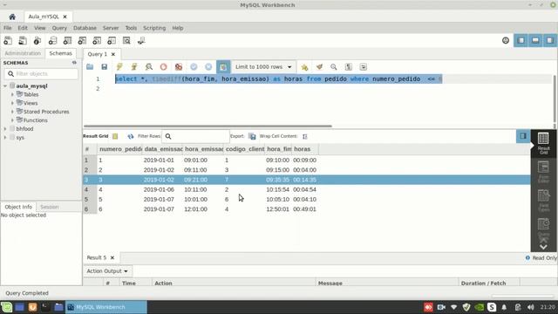Reconnect to DBMS toolbar icon

(141, 41)
